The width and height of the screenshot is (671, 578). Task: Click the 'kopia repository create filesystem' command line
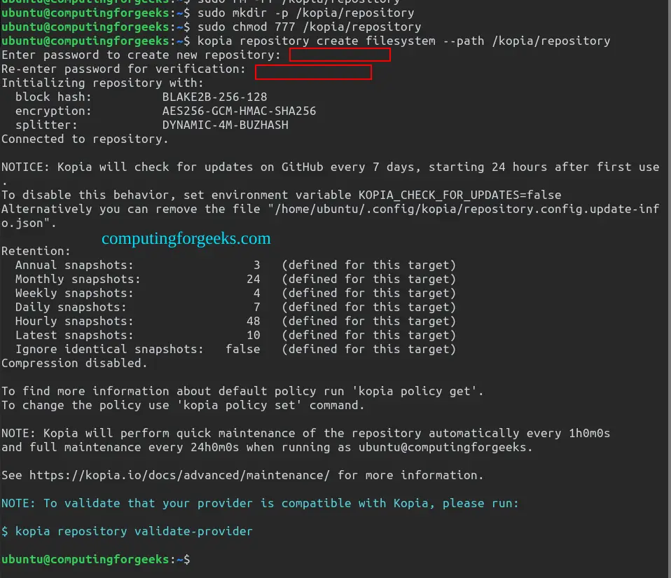(x=403, y=41)
